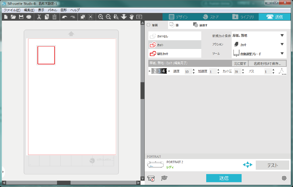Select the 線 cut mode option
Viewport: 293px width, 187px height.
click(x=174, y=25)
